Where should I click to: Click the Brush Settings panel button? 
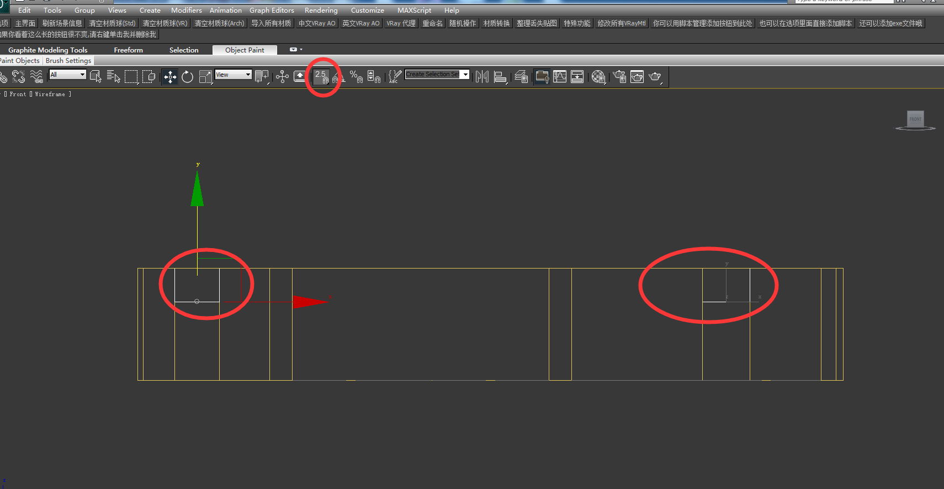[x=68, y=61]
